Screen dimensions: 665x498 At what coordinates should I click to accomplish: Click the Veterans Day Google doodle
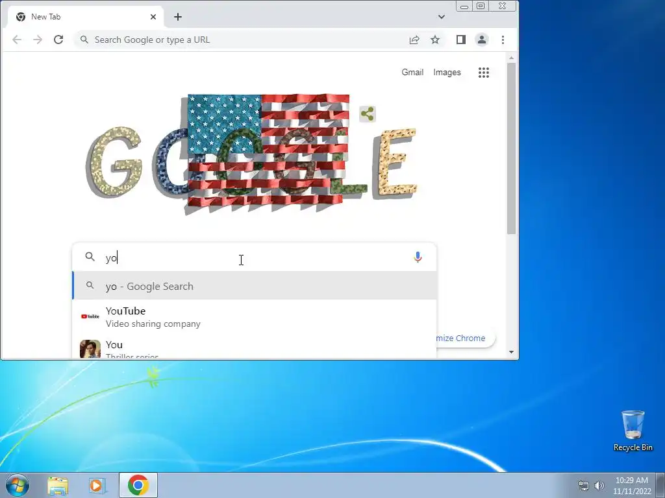[x=253, y=154]
